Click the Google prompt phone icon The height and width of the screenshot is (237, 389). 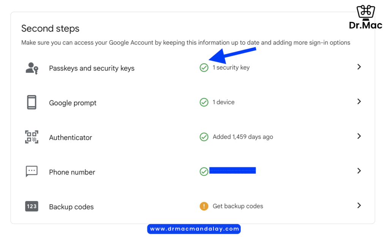click(32, 102)
